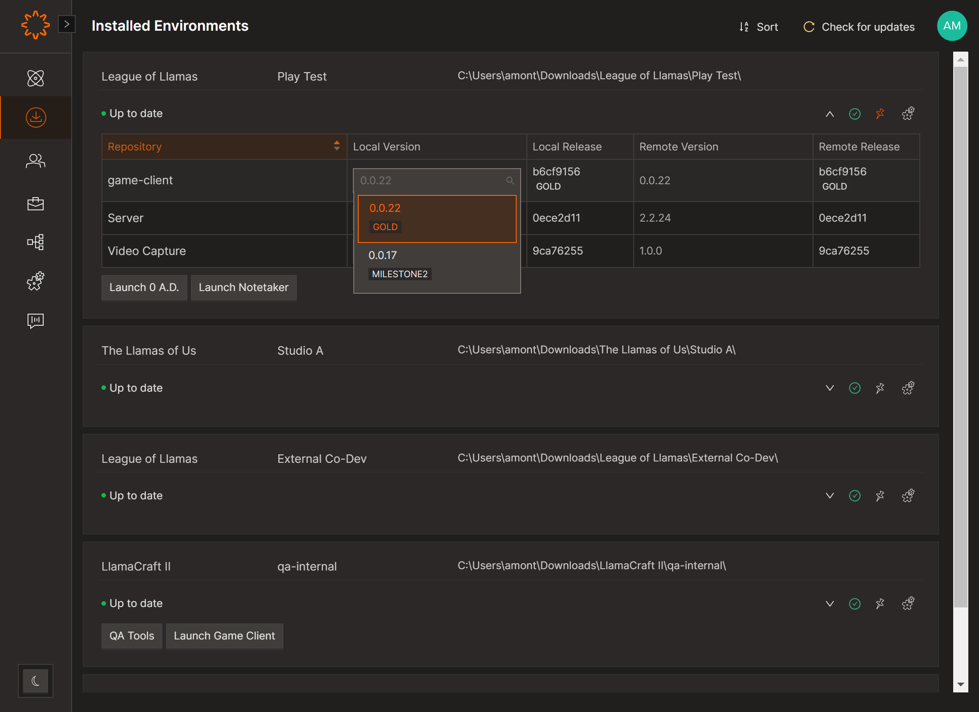This screenshot has width=979, height=712.
Task: Click Server local release 0ece2d11 cell
Action: [580, 218]
